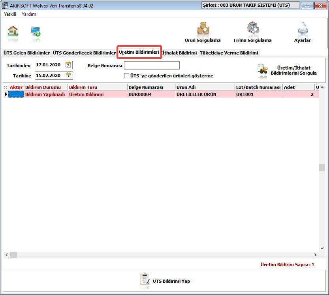
Task: Select the 'BUR00004' document number cell
Action: click(152, 94)
